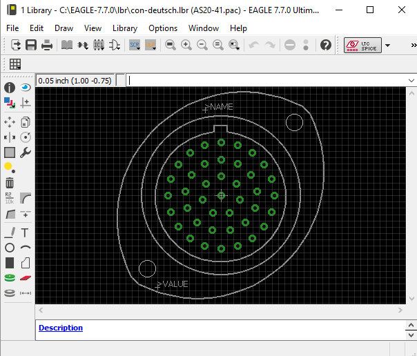This screenshot has width=417, height=356.
Task: Select the Name R2 10k tool
Action: [x=10, y=198]
